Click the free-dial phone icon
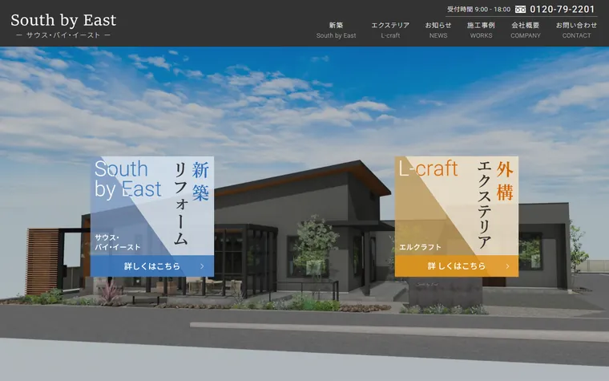The height and width of the screenshot is (381, 609). (520, 10)
